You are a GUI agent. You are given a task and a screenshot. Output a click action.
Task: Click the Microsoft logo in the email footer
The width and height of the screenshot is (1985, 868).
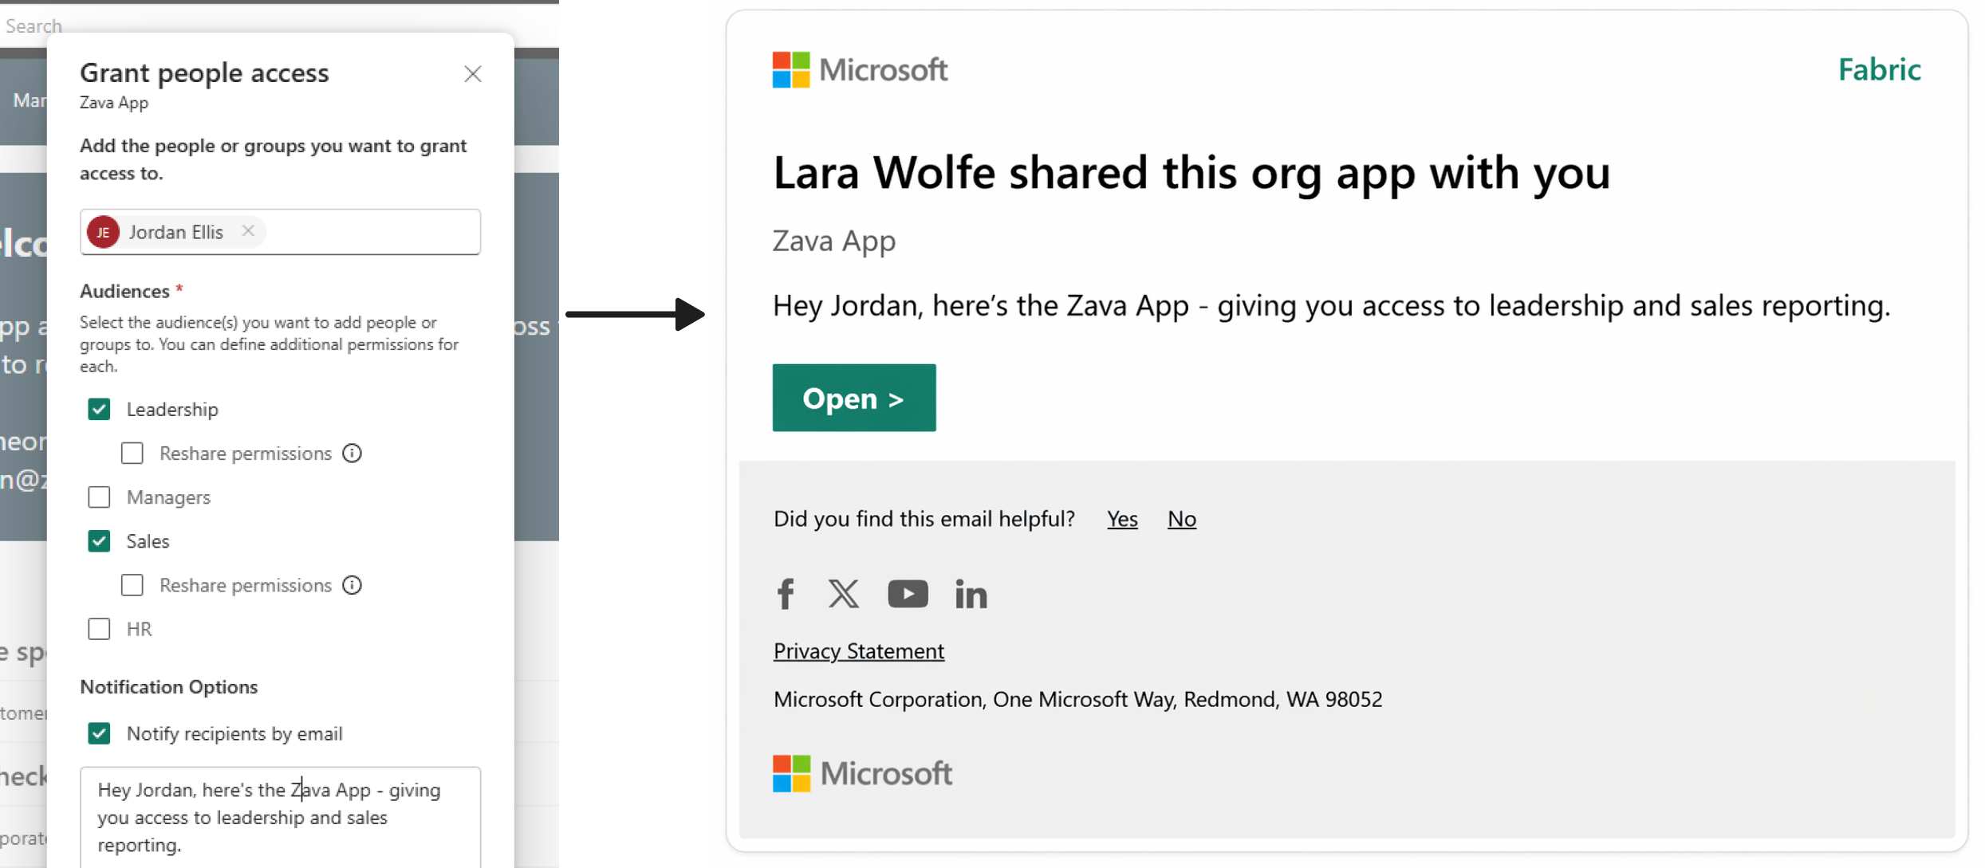(x=862, y=773)
